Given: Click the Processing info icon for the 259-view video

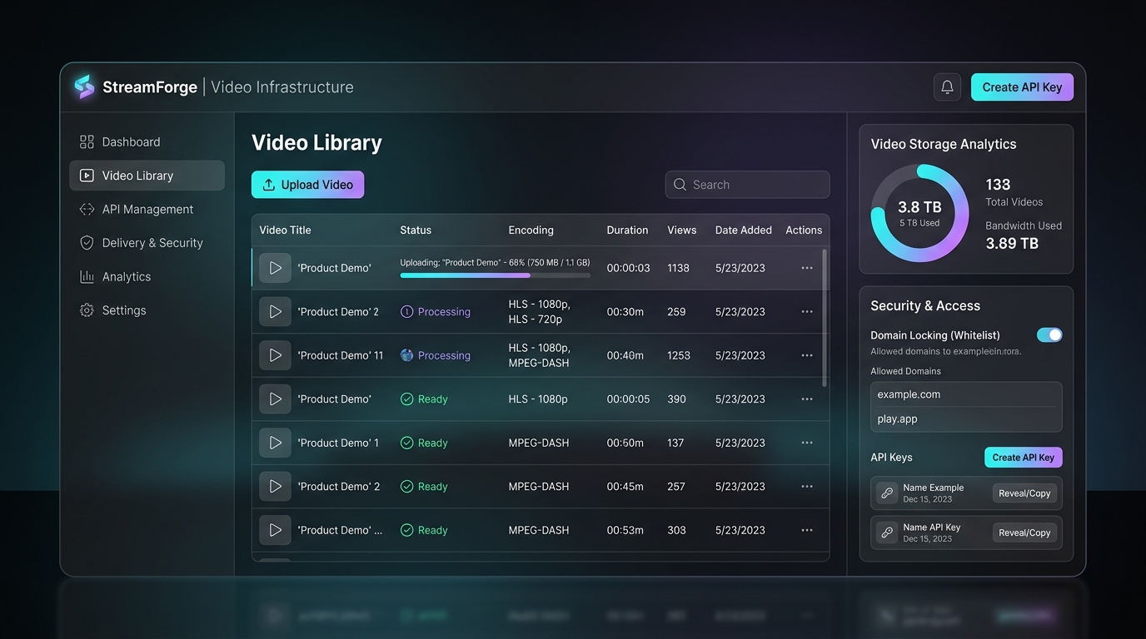Looking at the screenshot, I should pyautogui.click(x=407, y=312).
